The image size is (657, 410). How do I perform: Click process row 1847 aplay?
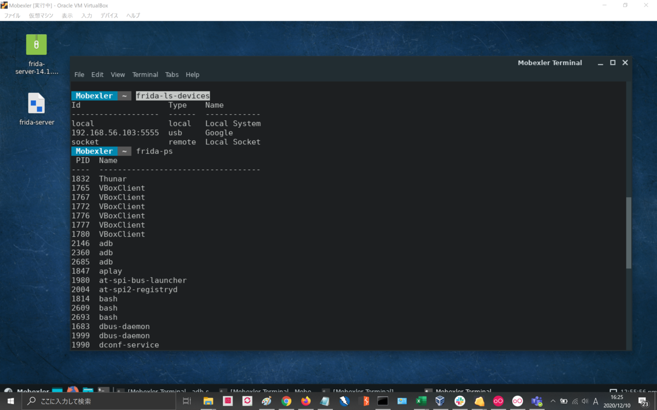[x=97, y=271]
